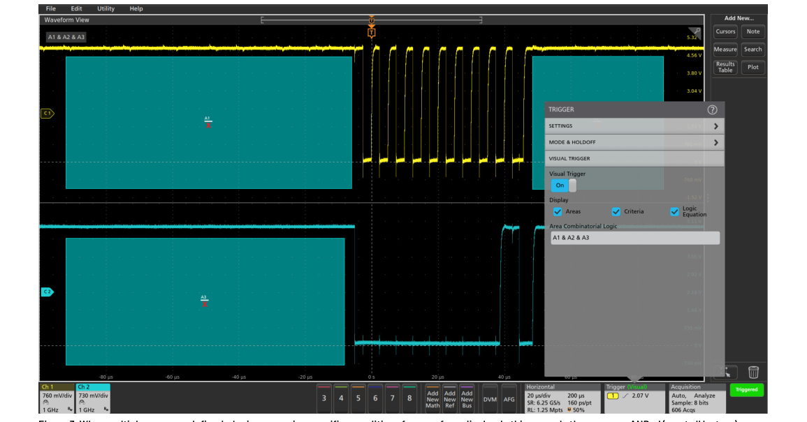Open the Results Table
807x422 pixels.
[725, 68]
